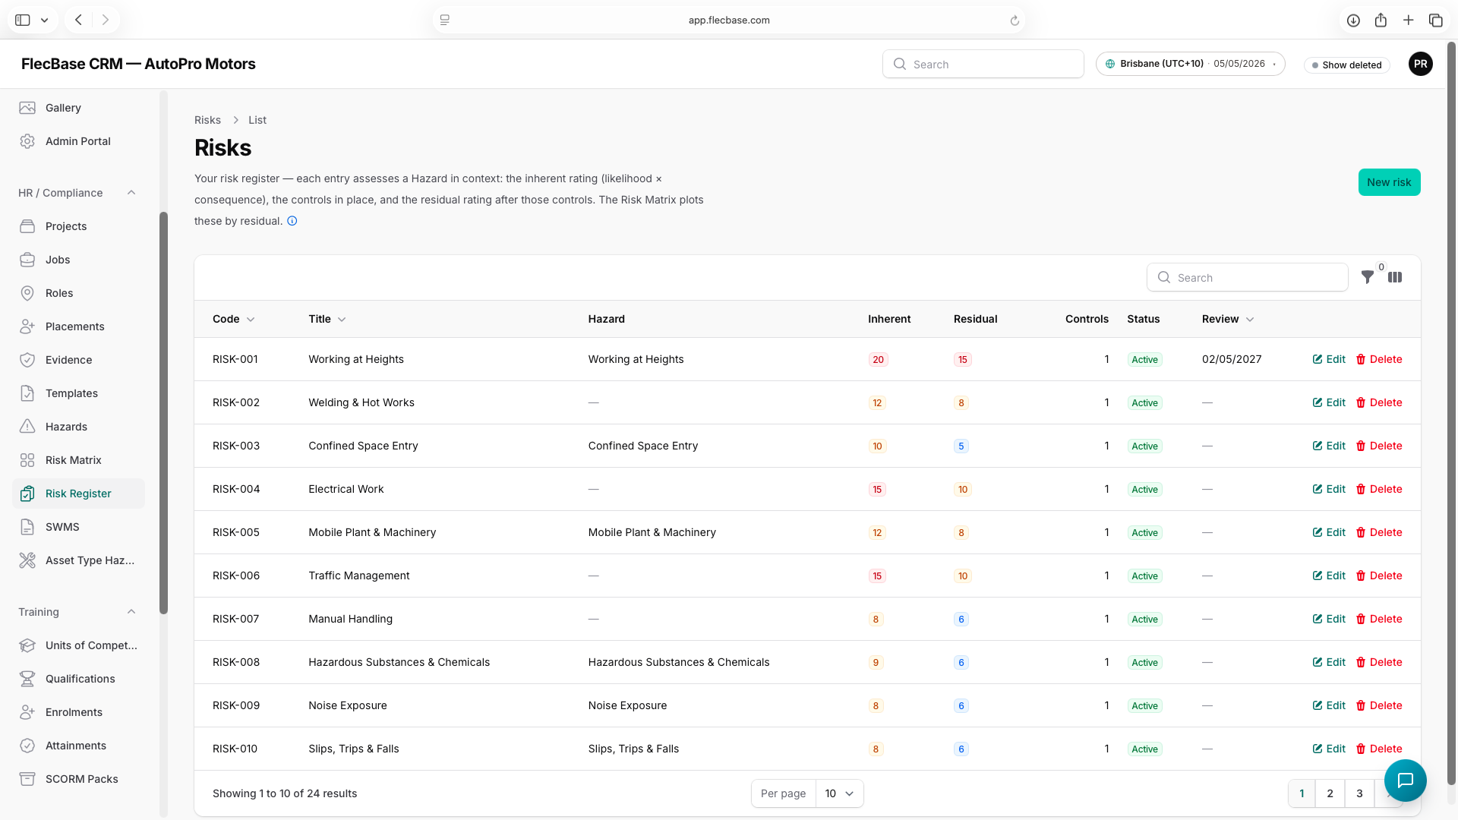1458x820 pixels.
Task: Click the browser share icon
Action: (x=1381, y=20)
